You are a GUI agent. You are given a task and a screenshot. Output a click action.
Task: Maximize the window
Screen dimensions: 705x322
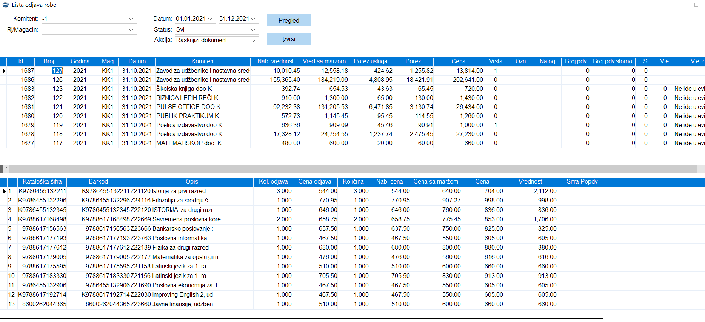tap(696, 5)
